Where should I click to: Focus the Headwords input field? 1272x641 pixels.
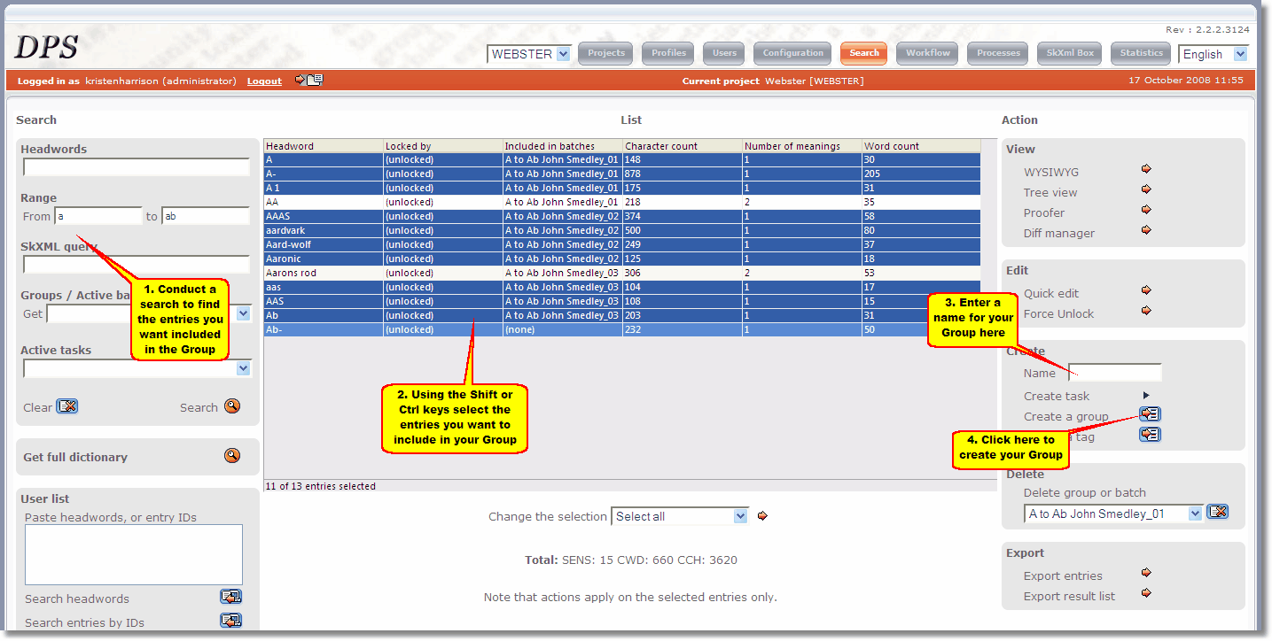(x=137, y=167)
